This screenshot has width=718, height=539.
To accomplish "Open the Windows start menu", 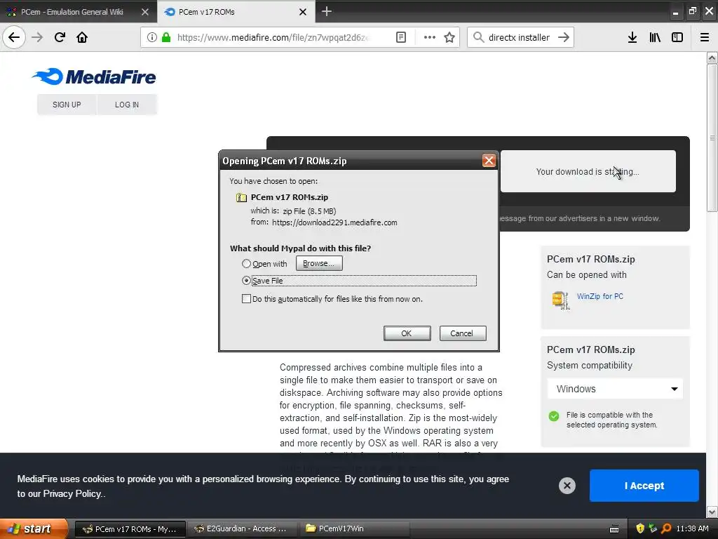I will pyautogui.click(x=34, y=528).
